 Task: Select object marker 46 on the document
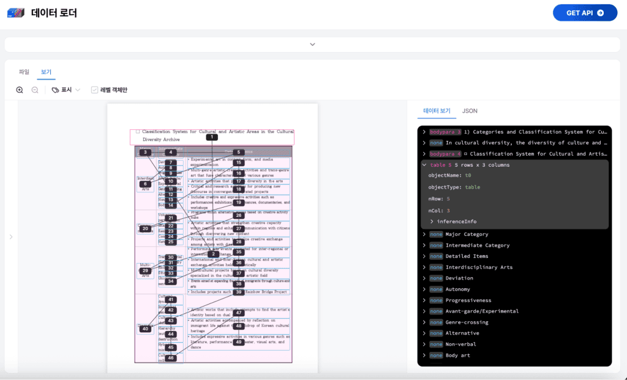point(171,358)
